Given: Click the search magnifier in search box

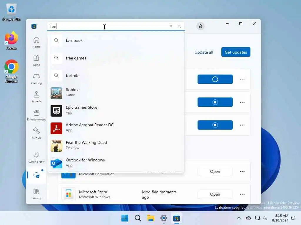Looking at the screenshot, I should pos(179,26).
